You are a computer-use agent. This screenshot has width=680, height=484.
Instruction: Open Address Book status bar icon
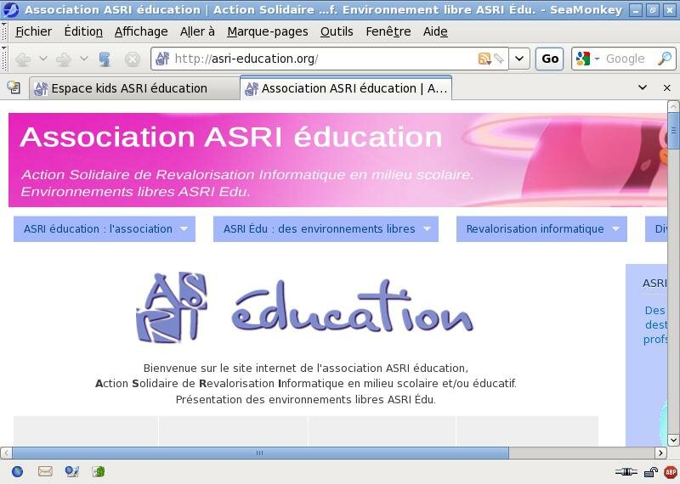pos(99,471)
